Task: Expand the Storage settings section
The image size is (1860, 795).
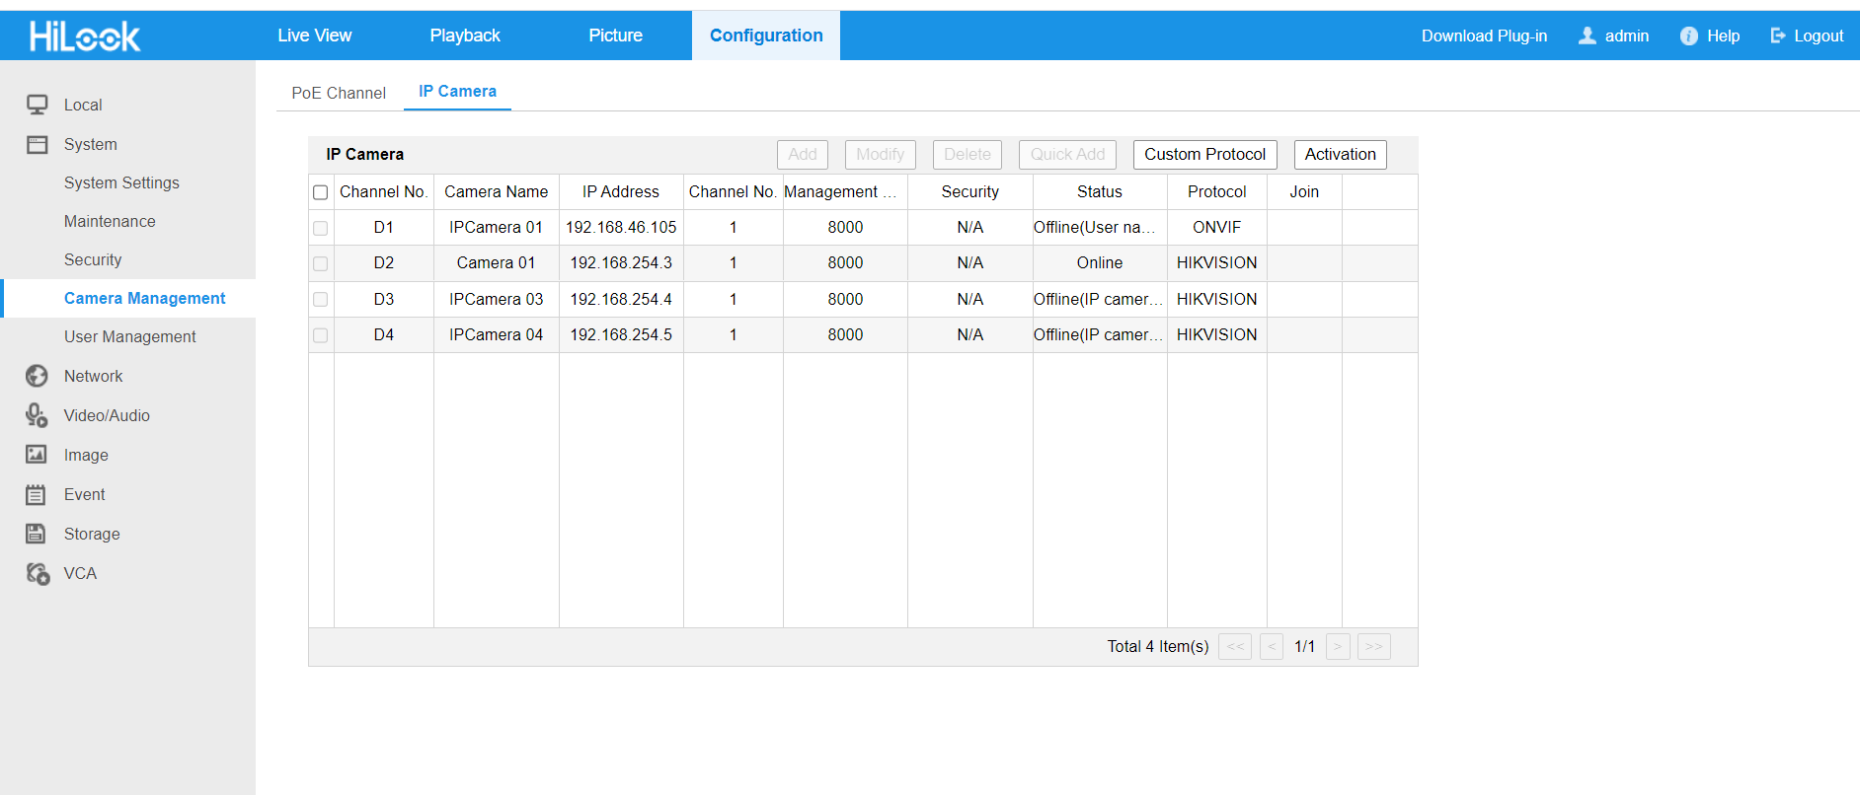Action: click(92, 534)
